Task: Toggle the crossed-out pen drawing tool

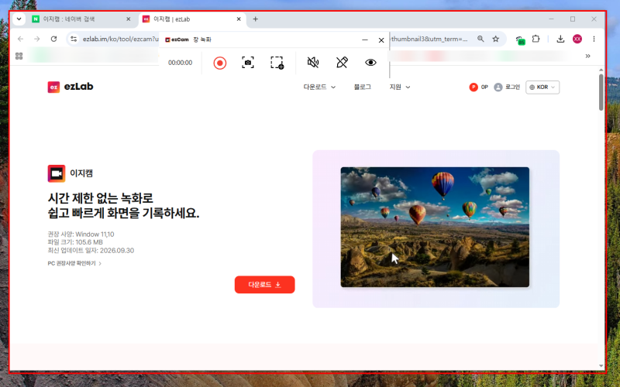Action: tap(342, 63)
